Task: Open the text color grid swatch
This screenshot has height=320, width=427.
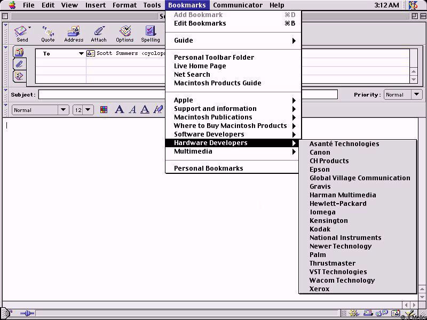Action: click(104, 110)
